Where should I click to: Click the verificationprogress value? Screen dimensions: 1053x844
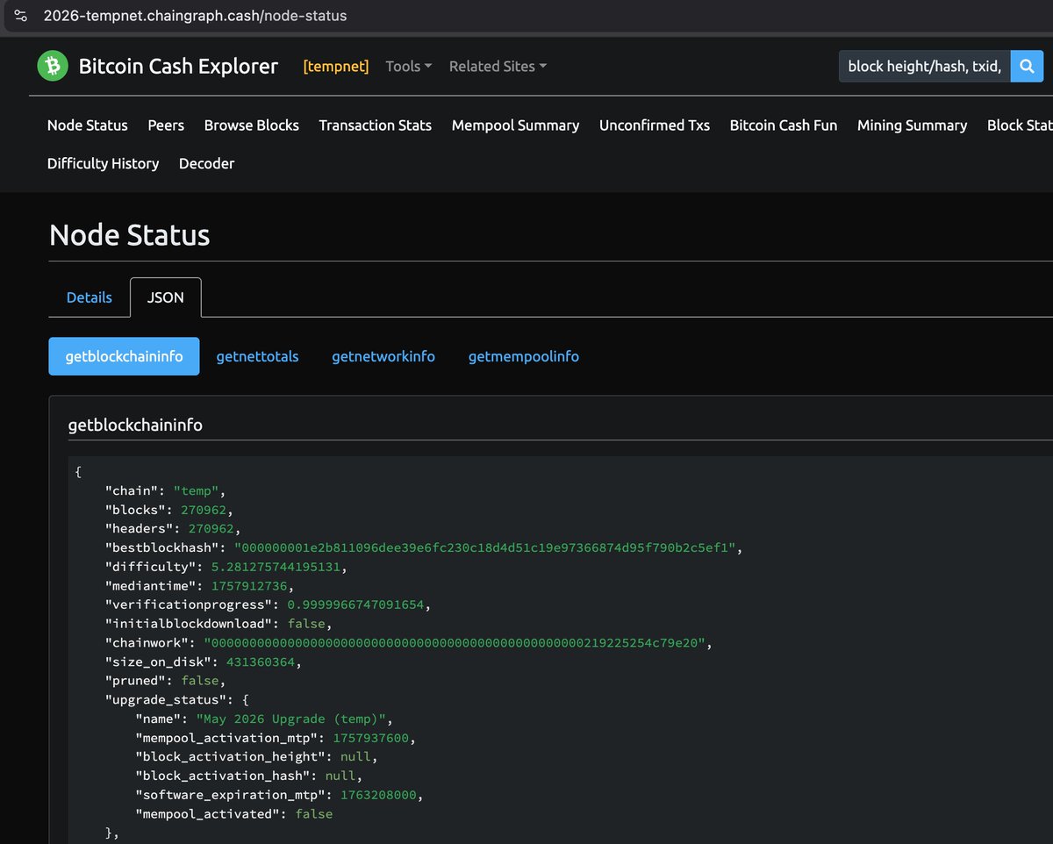pos(355,605)
